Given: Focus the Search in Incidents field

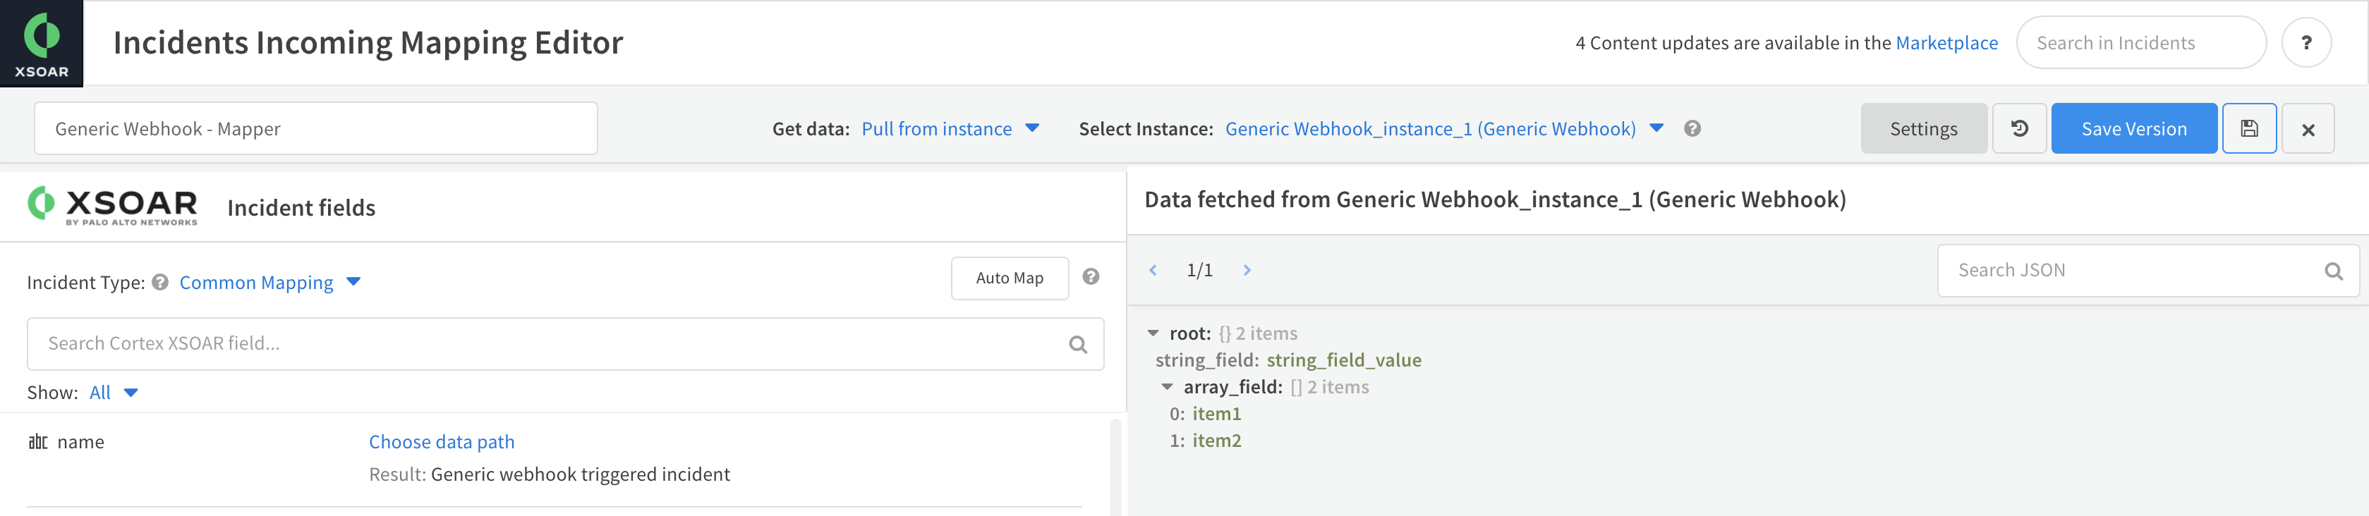Looking at the screenshot, I should click(2140, 42).
